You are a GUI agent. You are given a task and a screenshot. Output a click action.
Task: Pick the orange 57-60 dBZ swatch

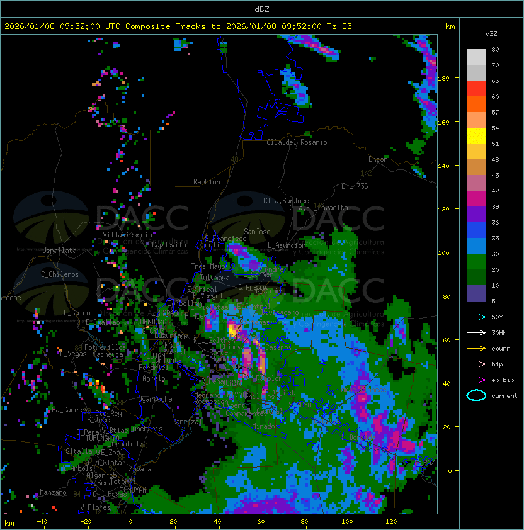[x=476, y=104]
